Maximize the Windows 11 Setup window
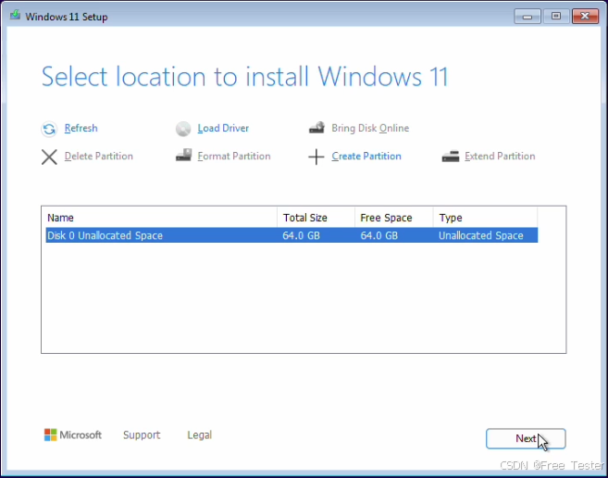 pyautogui.click(x=556, y=17)
